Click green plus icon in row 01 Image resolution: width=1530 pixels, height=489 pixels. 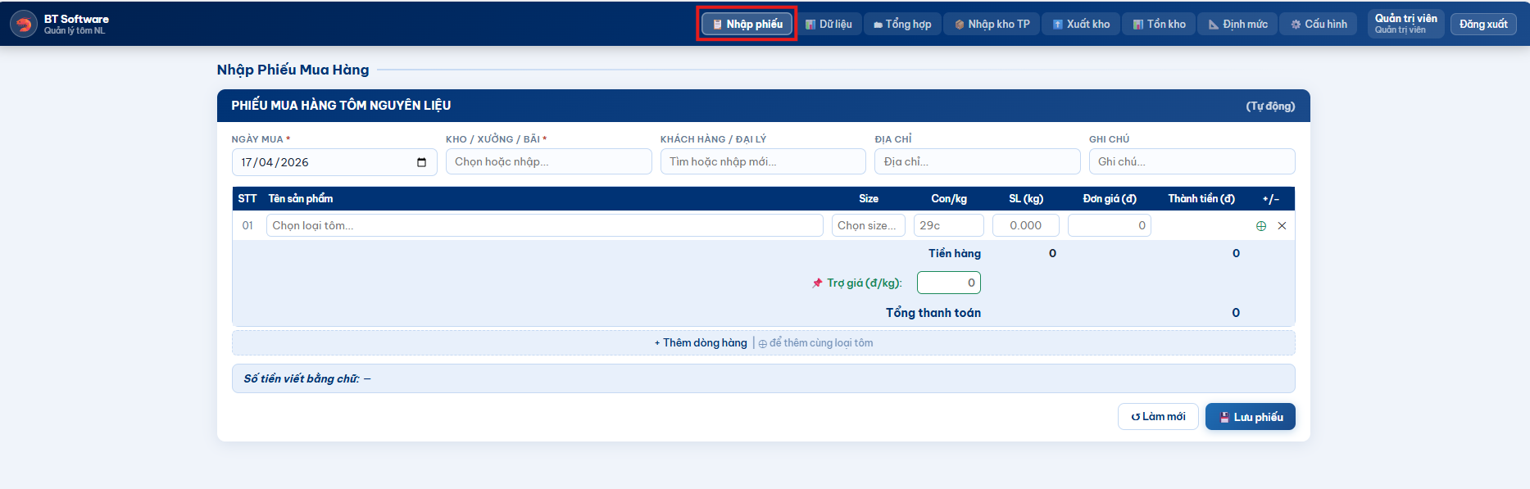tap(1261, 226)
